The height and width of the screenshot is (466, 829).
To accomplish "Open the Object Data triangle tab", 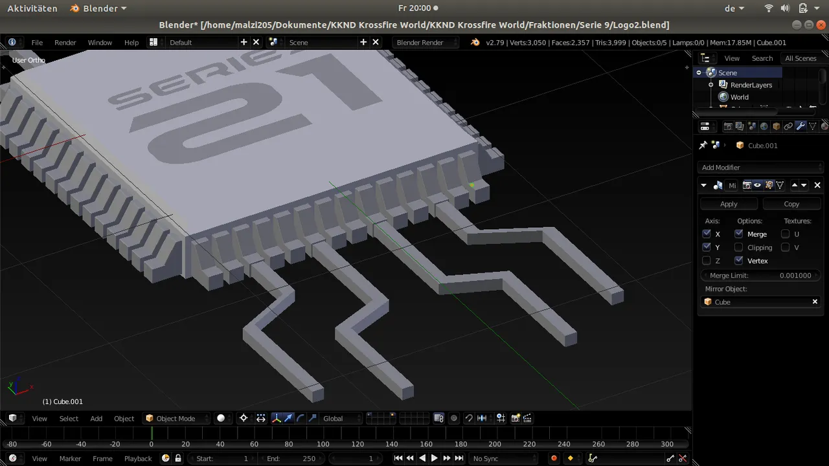I will point(813,126).
